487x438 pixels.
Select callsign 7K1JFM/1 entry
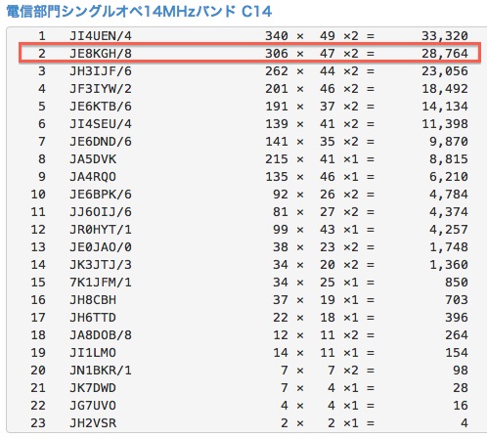click(x=101, y=282)
